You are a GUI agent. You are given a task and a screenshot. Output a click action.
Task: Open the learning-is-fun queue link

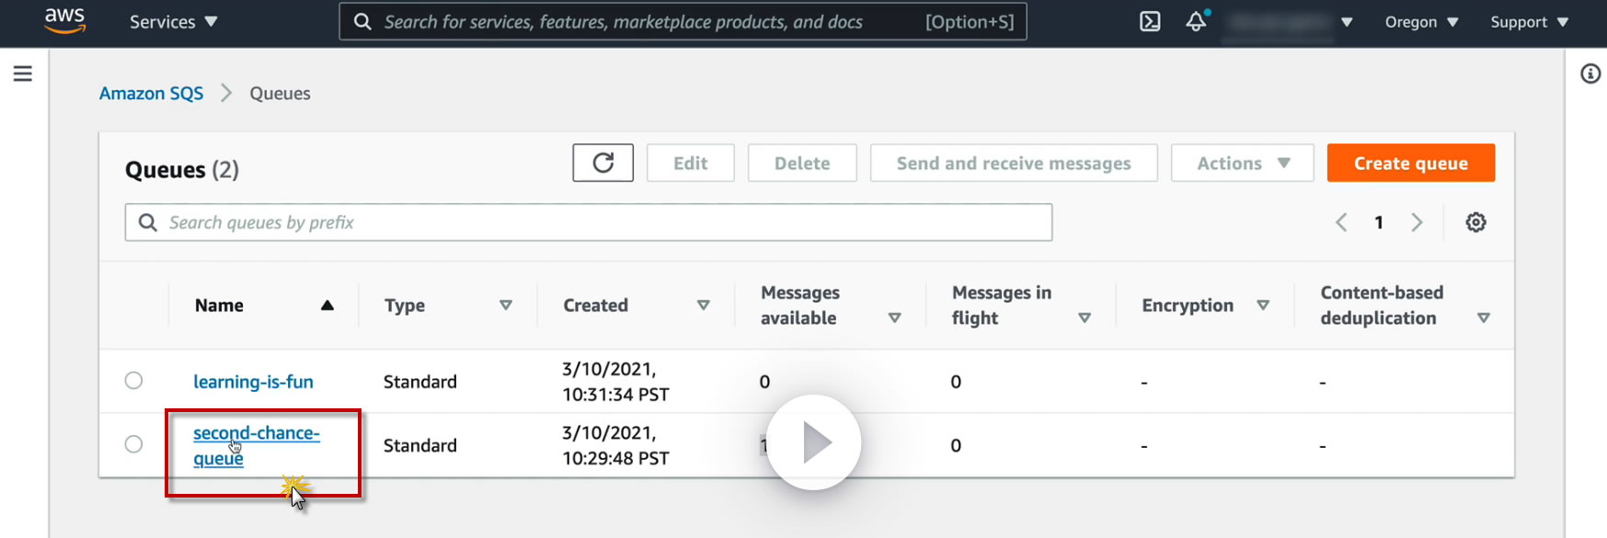253,382
